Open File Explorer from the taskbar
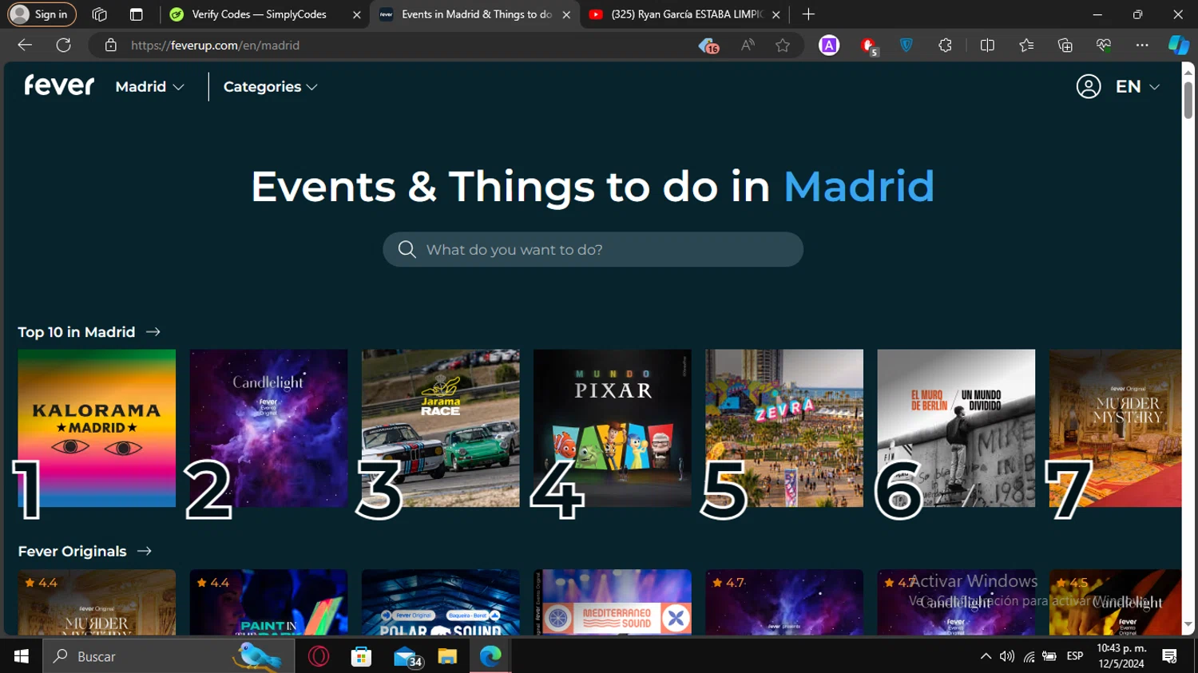 click(x=447, y=656)
